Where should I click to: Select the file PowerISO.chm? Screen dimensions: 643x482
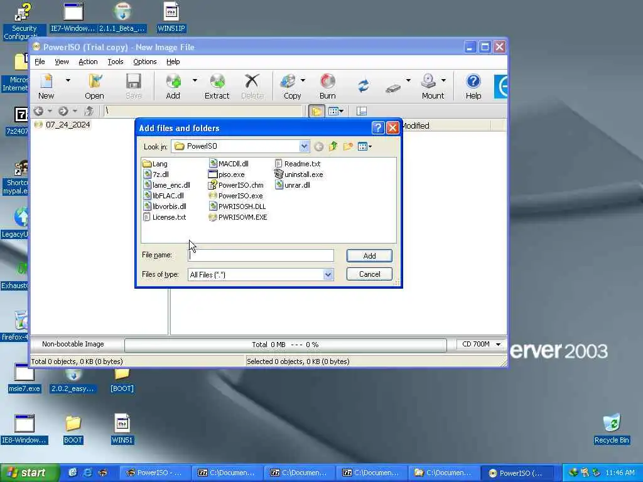(236, 185)
